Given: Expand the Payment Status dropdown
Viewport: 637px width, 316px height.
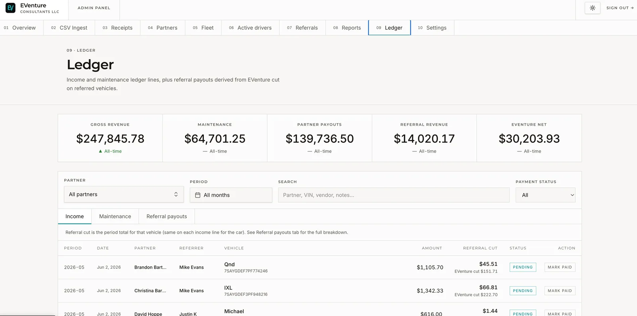Looking at the screenshot, I should [x=545, y=195].
